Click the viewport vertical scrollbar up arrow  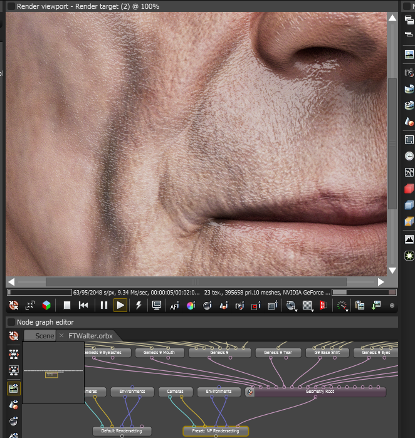pyautogui.click(x=392, y=18)
